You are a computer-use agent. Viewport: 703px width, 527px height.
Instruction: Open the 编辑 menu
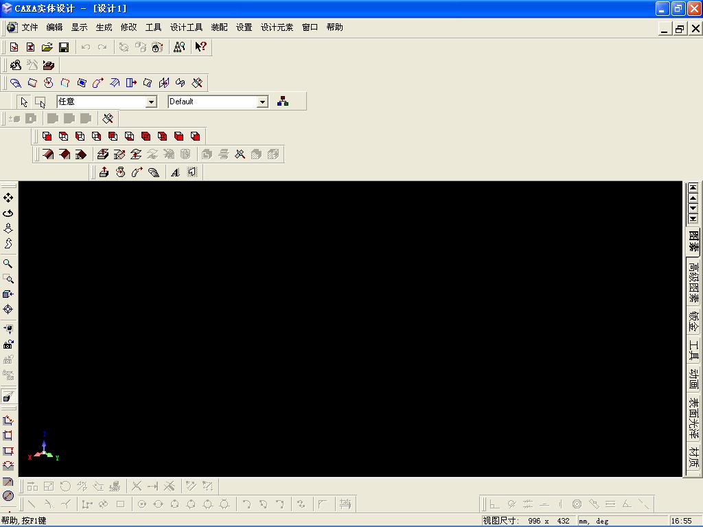[54, 27]
